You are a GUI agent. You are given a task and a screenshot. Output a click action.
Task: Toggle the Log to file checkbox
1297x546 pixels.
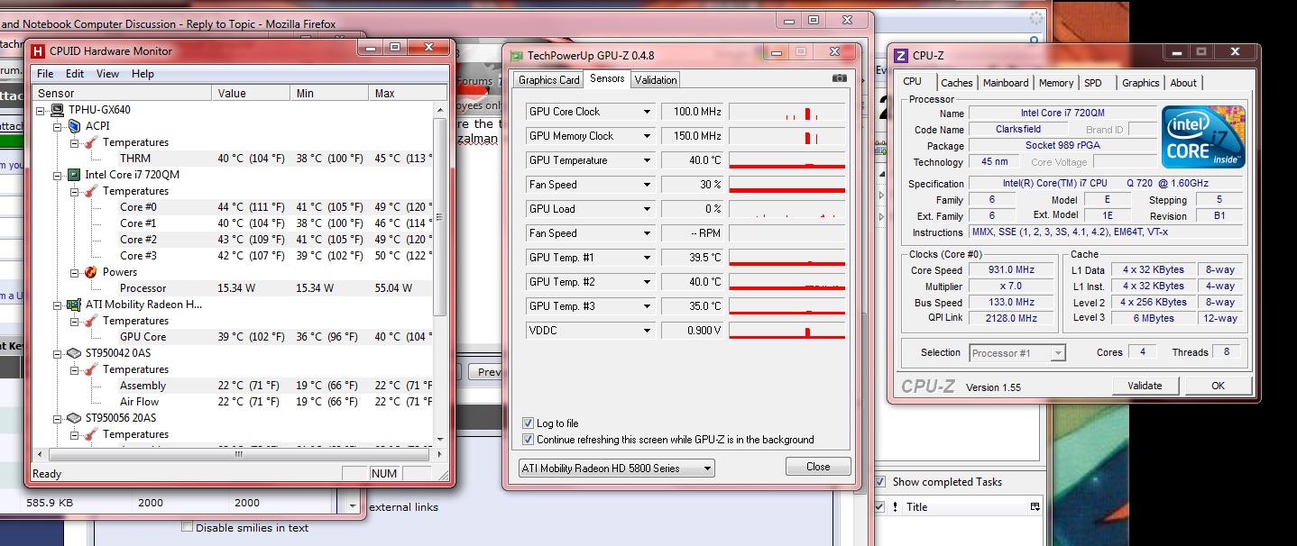[528, 423]
